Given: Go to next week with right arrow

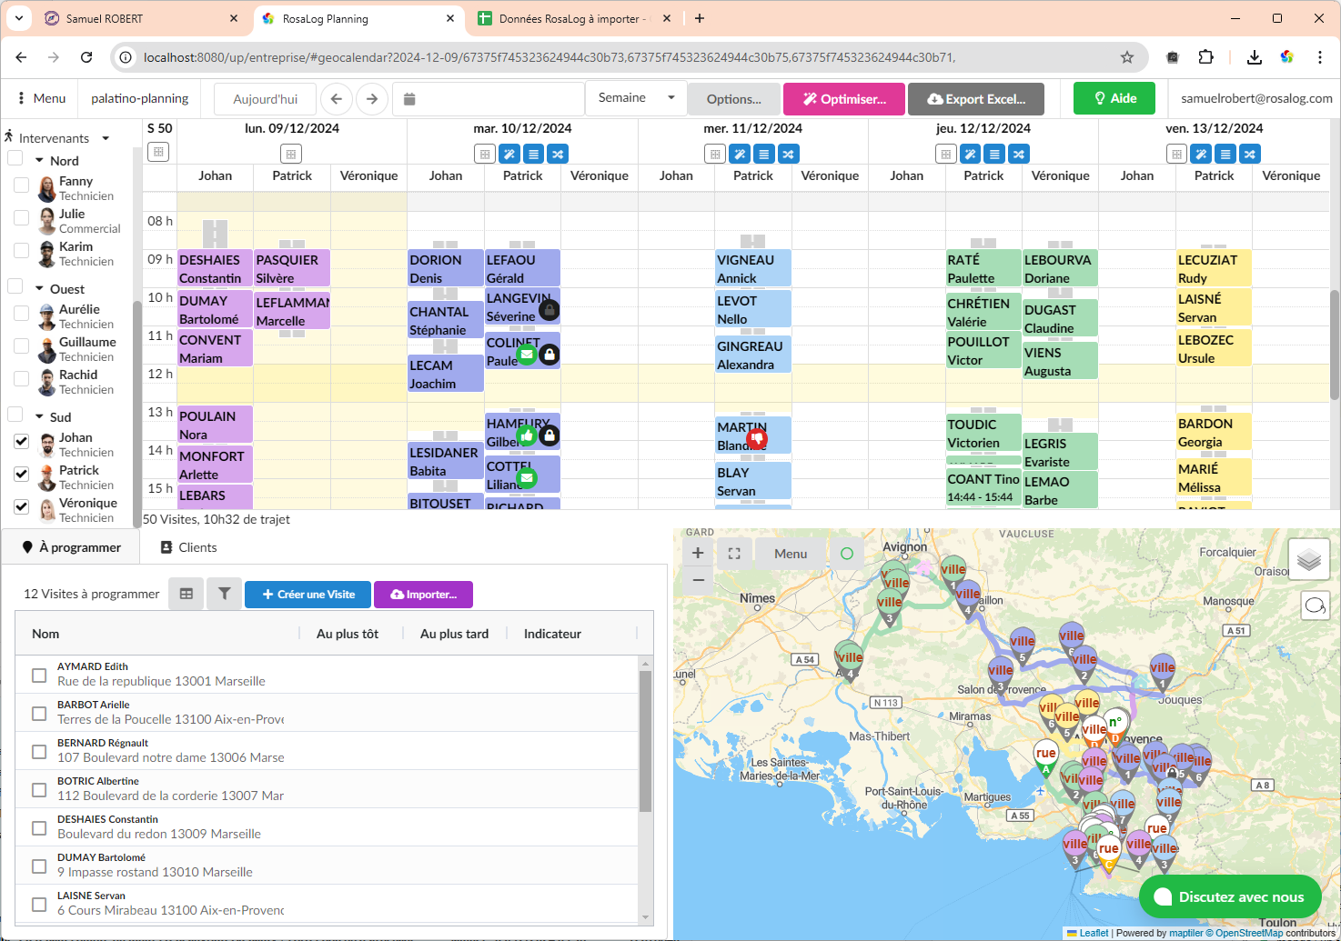Looking at the screenshot, I should pyautogui.click(x=372, y=99).
